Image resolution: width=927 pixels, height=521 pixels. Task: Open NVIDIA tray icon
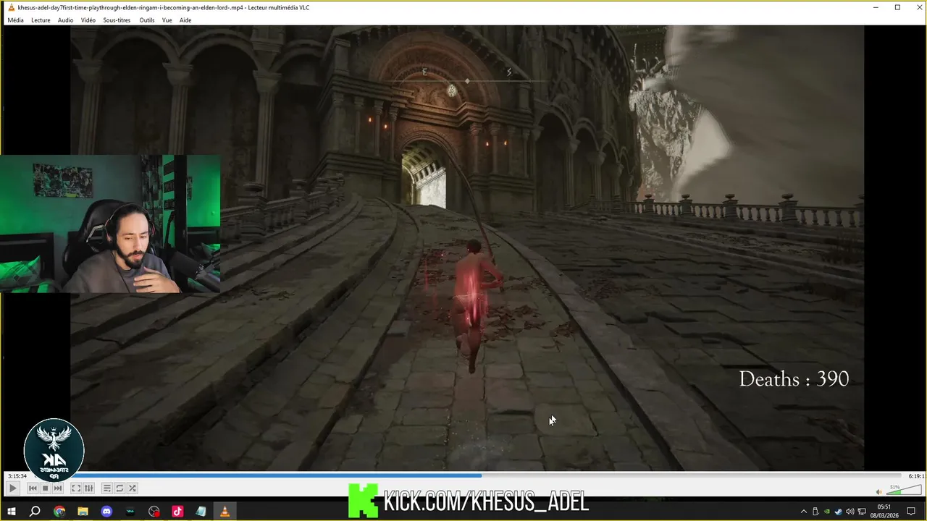827,512
